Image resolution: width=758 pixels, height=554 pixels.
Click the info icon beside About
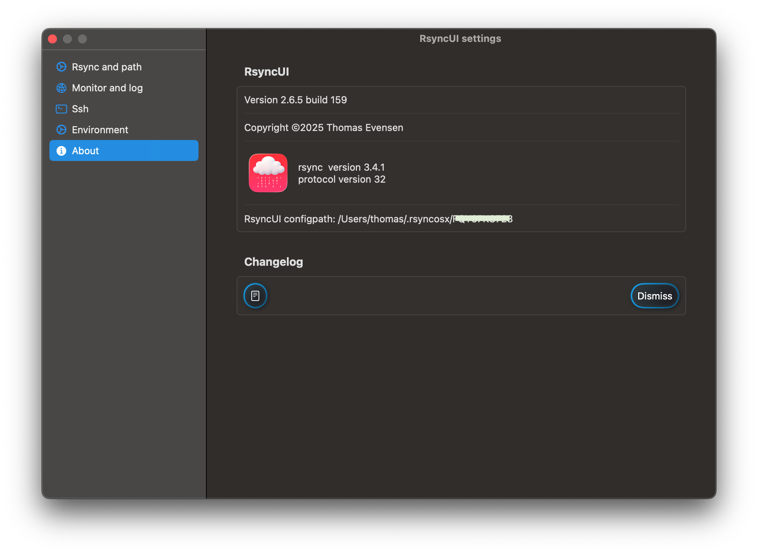coord(61,151)
